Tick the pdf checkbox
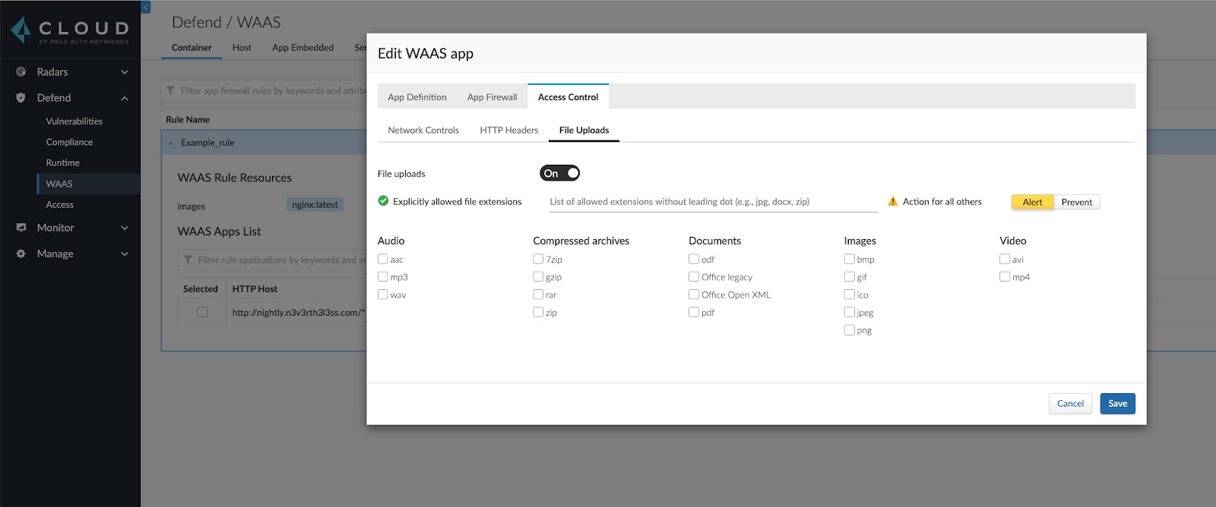This screenshot has width=1216, height=507. click(x=694, y=312)
